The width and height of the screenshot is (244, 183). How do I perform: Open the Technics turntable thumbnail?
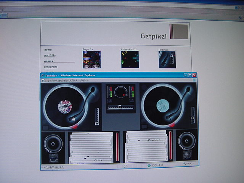coord(167,60)
